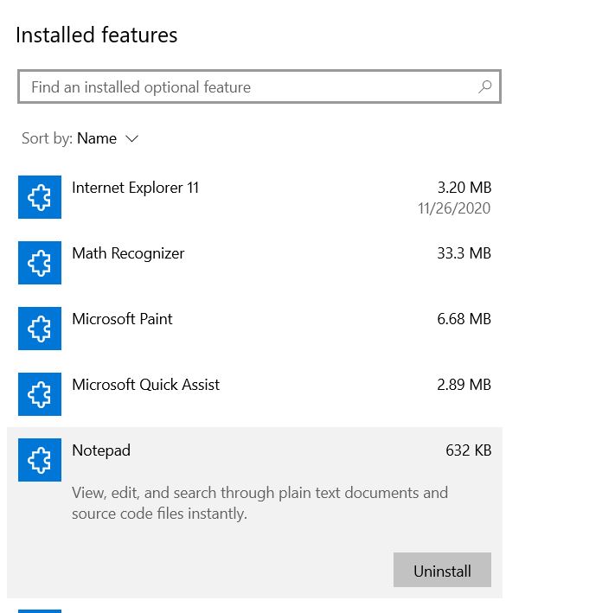Click the Internet Explorer 11 puzzle icon

(40, 197)
